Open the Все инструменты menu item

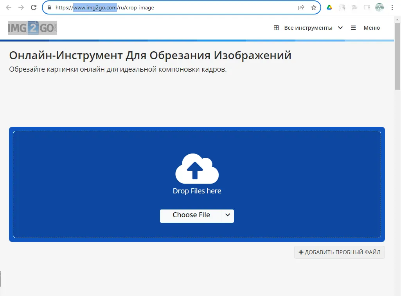[309, 28]
